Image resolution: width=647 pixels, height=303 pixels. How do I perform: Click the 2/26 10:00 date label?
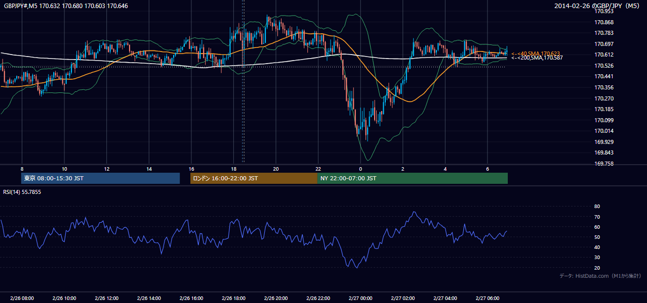pos(64,298)
